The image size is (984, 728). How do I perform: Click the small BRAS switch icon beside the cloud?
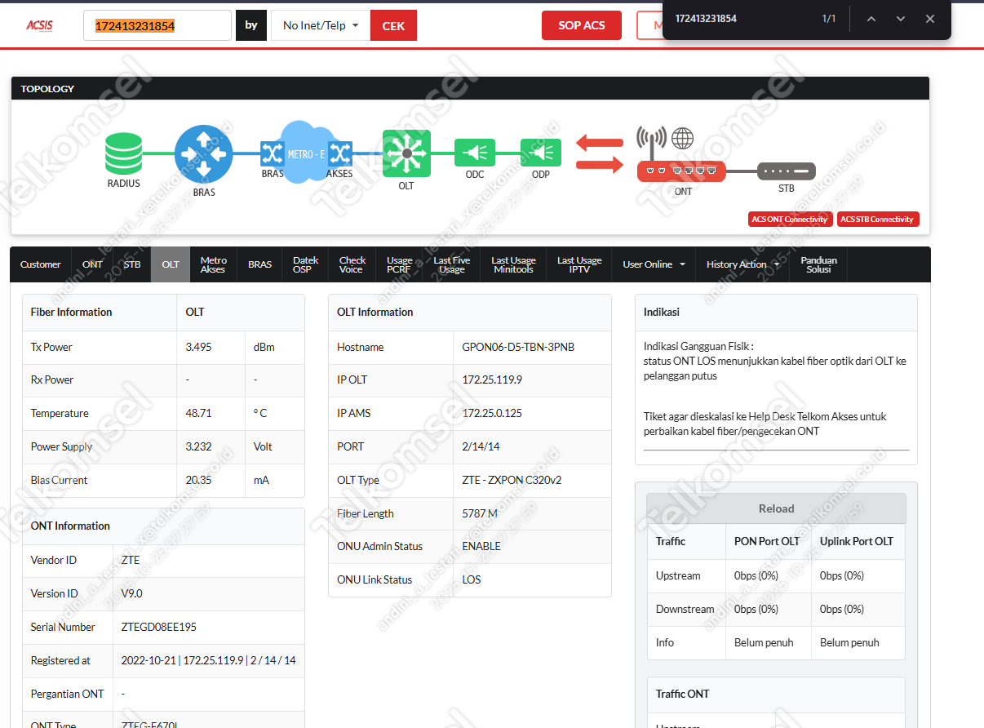tap(273, 153)
